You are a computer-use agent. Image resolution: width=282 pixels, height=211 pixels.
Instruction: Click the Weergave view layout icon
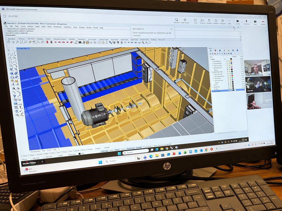[222, 21]
